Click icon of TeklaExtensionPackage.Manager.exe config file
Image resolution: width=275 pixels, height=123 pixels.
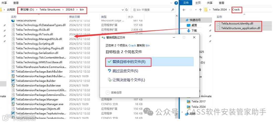(13, 104)
